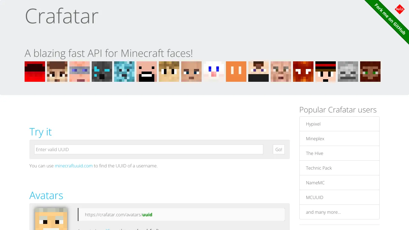409x230 pixels.
Task: Select the face with red and black striped hat
Action: point(326,72)
